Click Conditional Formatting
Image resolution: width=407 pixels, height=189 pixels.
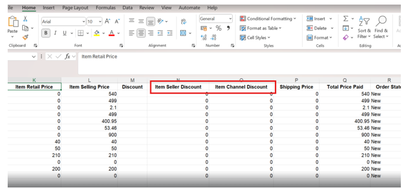[x=268, y=18]
